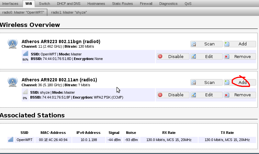The image size is (259, 154).
Task: Click Scan button for radio0
Action: (x=206, y=44)
